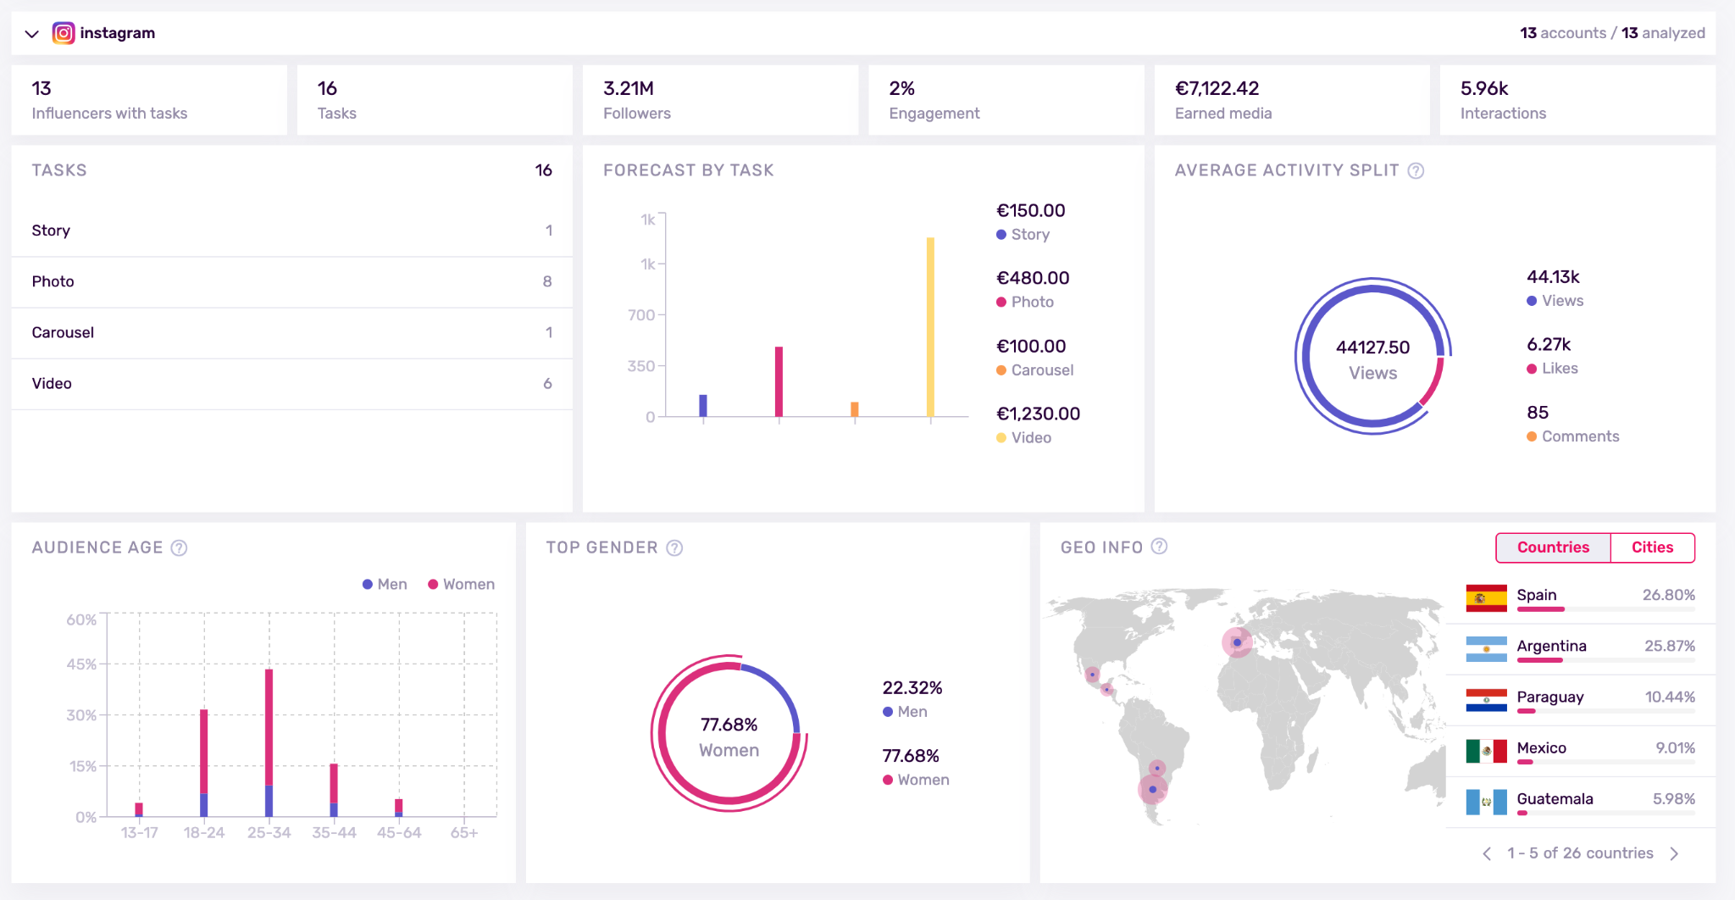Click the Argentina flag icon

click(1486, 648)
